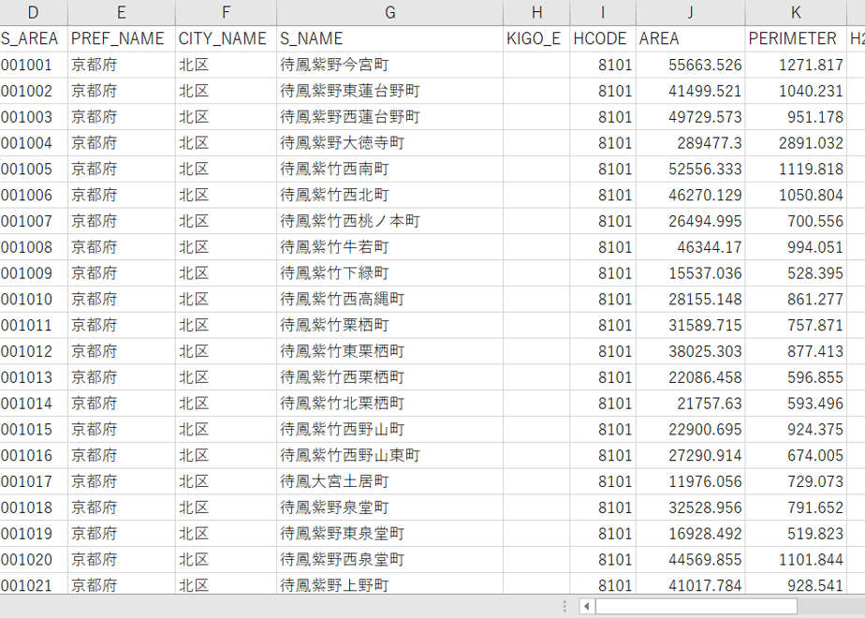Select cell 待鳳紫野泉堂町

coord(390,508)
